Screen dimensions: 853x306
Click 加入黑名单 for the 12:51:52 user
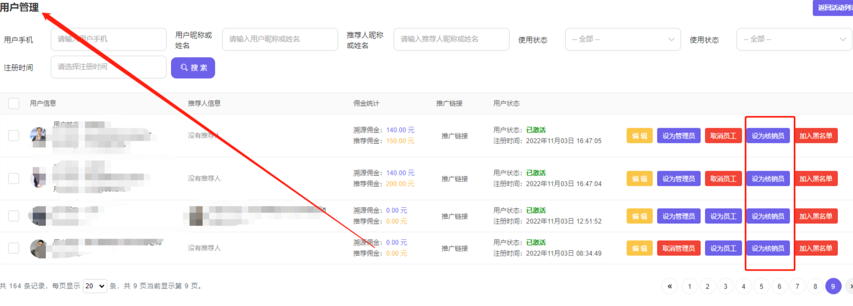click(816, 216)
